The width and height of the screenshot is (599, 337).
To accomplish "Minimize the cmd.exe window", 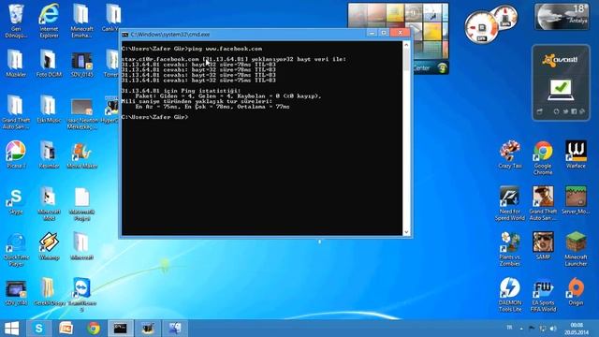I will [x=372, y=33].
